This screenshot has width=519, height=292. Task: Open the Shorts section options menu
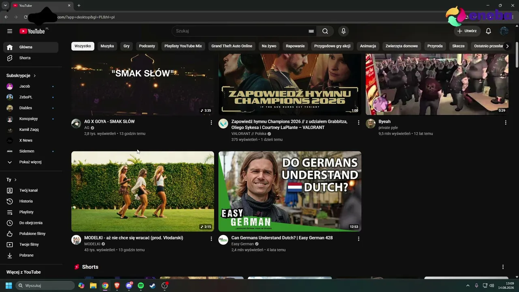click(503, 267)
